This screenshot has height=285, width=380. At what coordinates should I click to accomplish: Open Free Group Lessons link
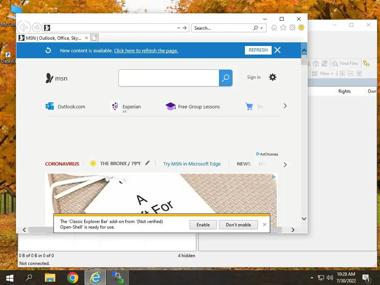(x=193, y=107)
